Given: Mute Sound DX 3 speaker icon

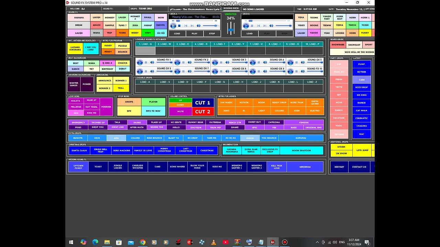Looking at the screenshot, I should (x=227, y=62).
